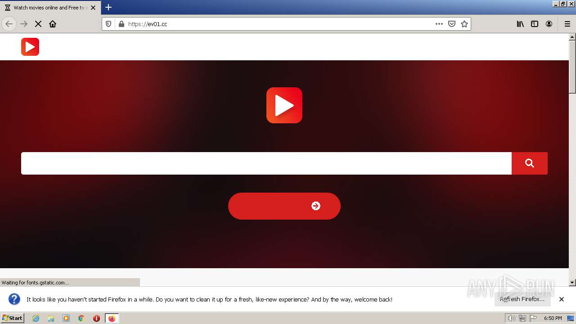This screenshot has height=324, width=576.
Task: Stop loading the page
Action: pos(38,24)
